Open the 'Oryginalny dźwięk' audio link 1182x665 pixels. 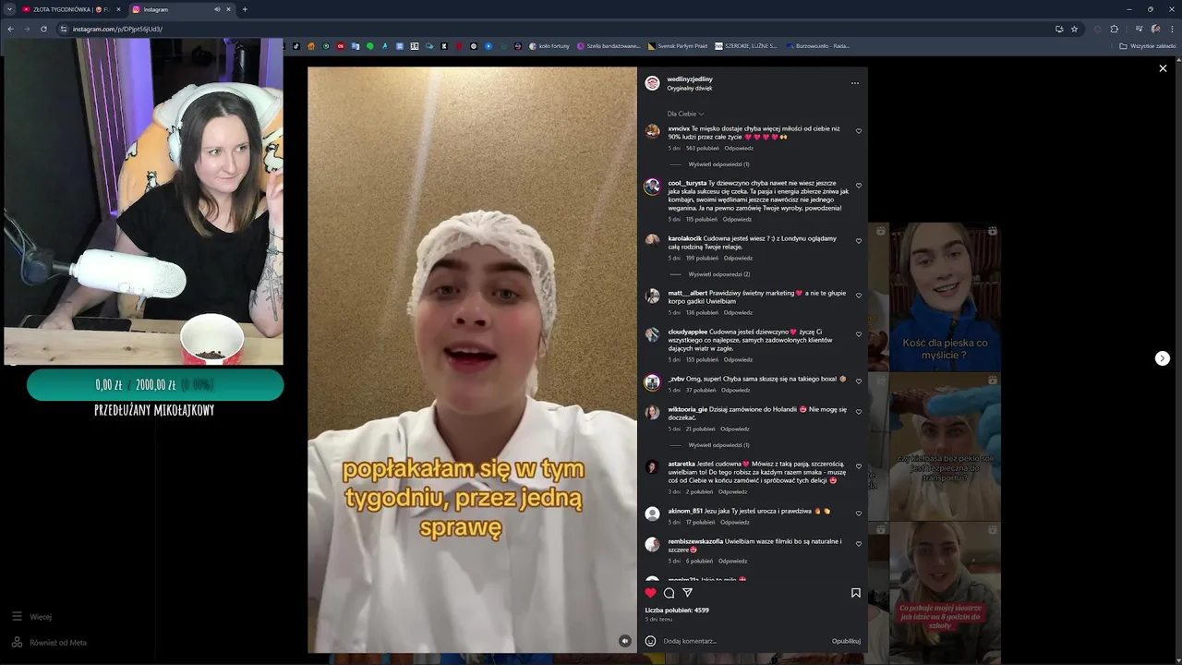point(689,89)
